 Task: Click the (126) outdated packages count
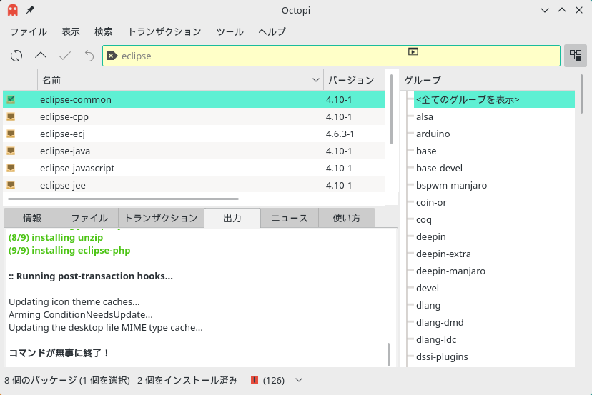pos(274,380)
